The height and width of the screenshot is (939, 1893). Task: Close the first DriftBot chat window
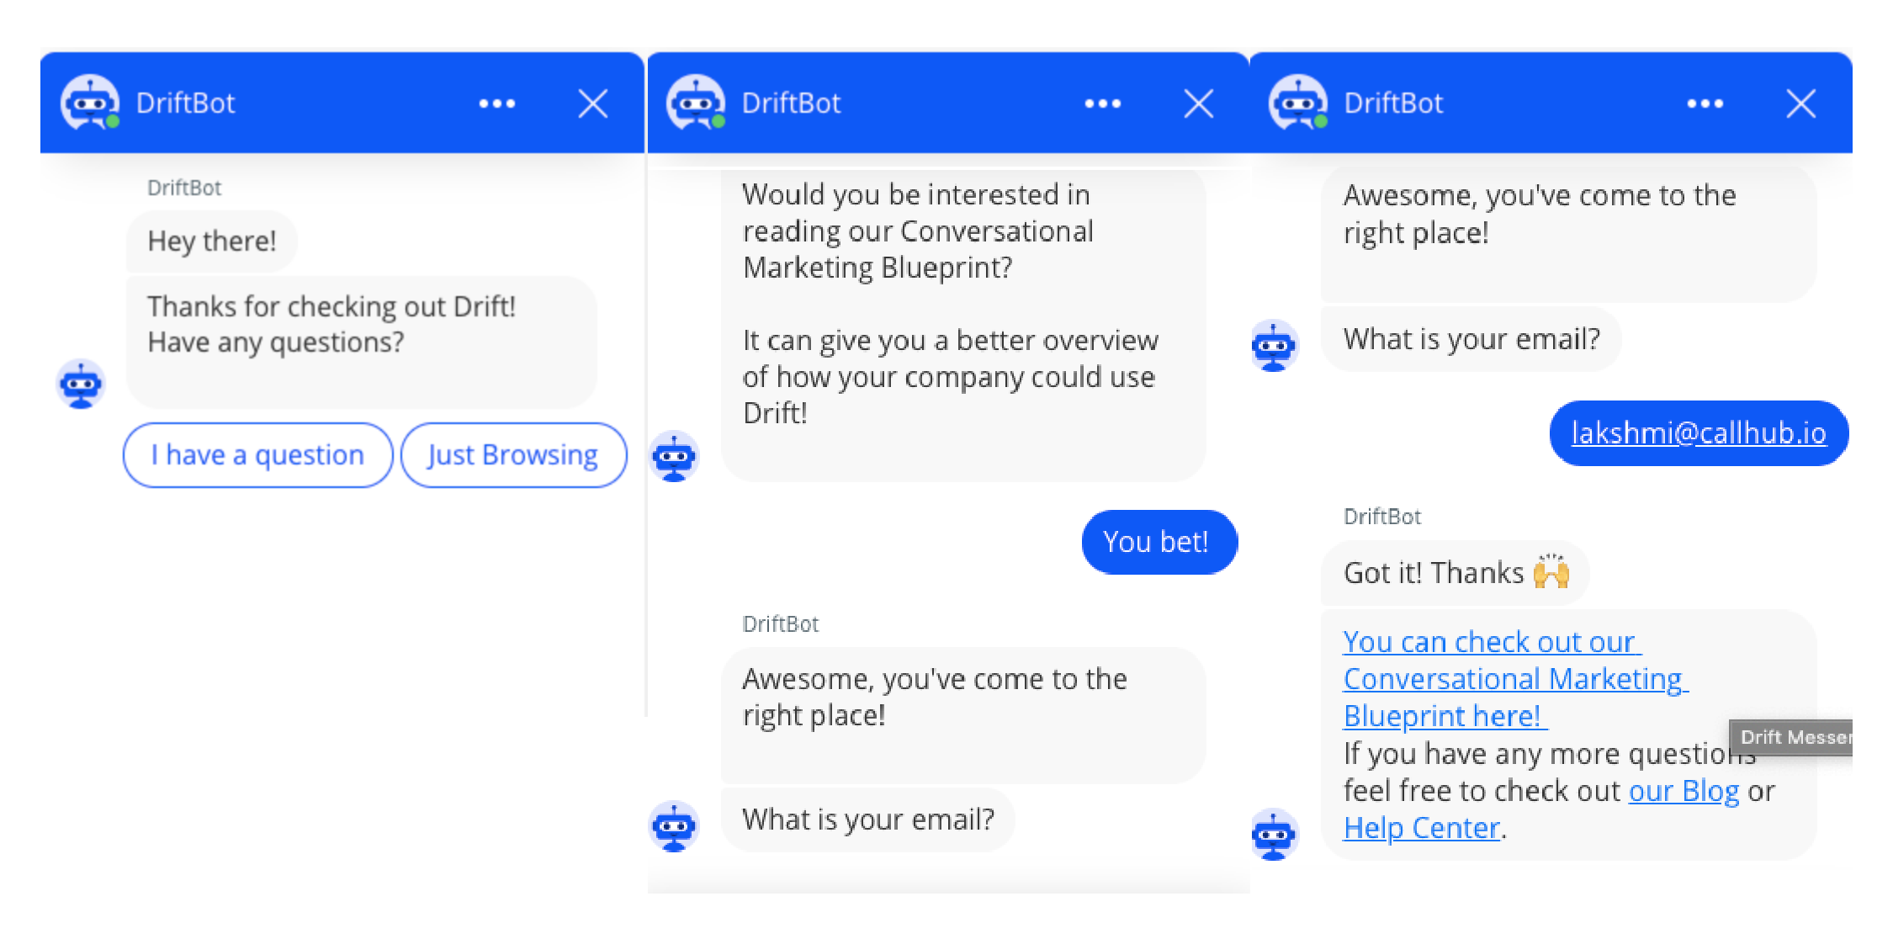pyautogui.click(x=593, y=104)
